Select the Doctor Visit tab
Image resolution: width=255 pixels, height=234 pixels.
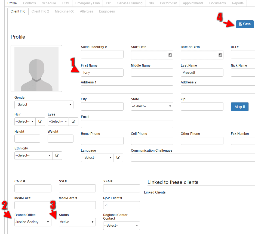point(168,3)
